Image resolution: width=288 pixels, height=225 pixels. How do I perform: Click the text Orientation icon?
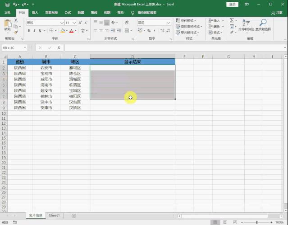(114, 23)
